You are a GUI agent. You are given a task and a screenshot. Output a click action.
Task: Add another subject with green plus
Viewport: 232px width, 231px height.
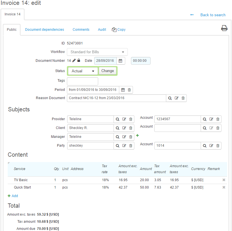point(137,135)
